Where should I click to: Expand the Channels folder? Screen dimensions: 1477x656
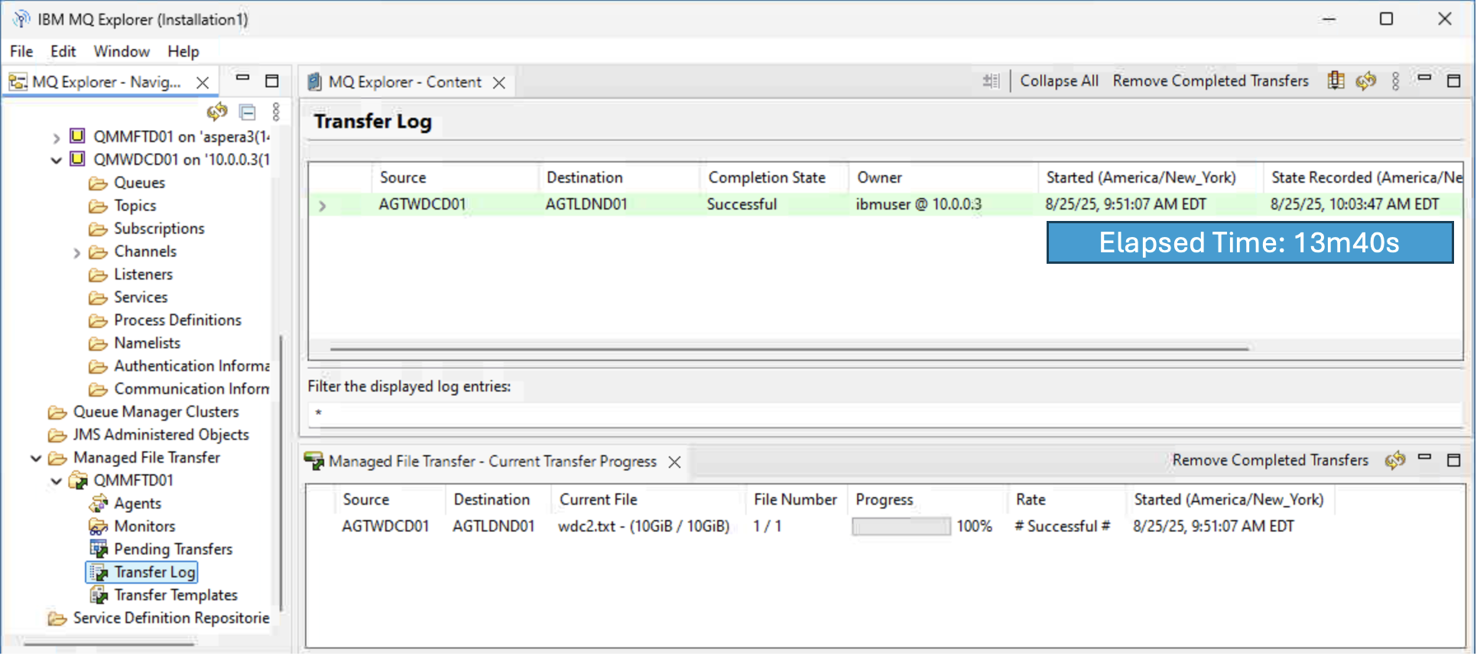[76, 252]
